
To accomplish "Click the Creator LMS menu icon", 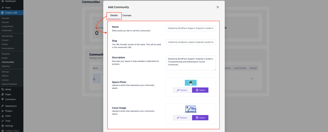I will point(3,13).
